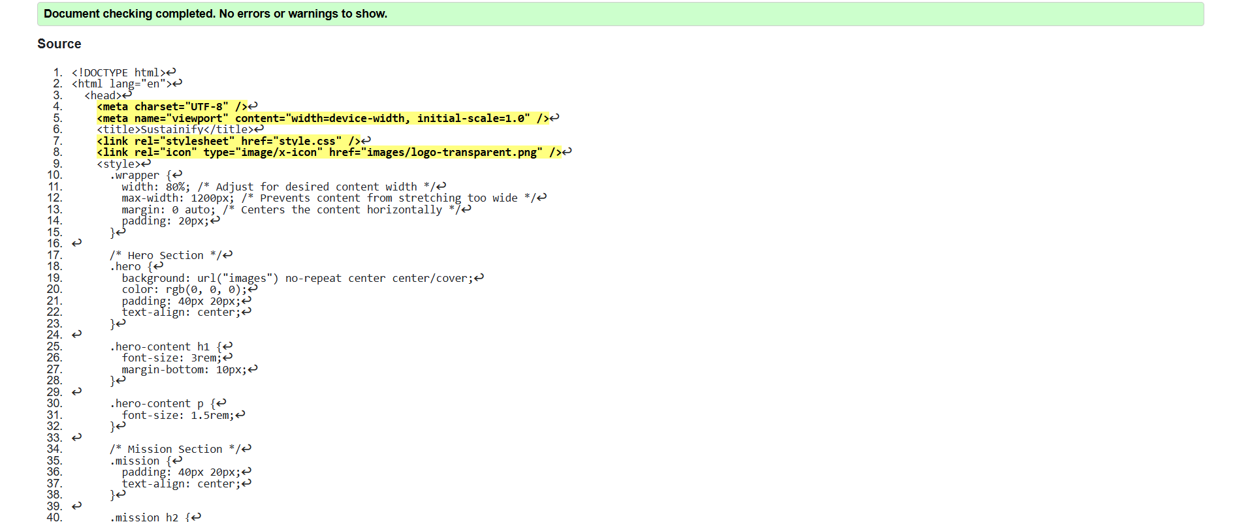Click the color: rgb(0, 0, 0) line
The image size is (1235, 522).
189,289
